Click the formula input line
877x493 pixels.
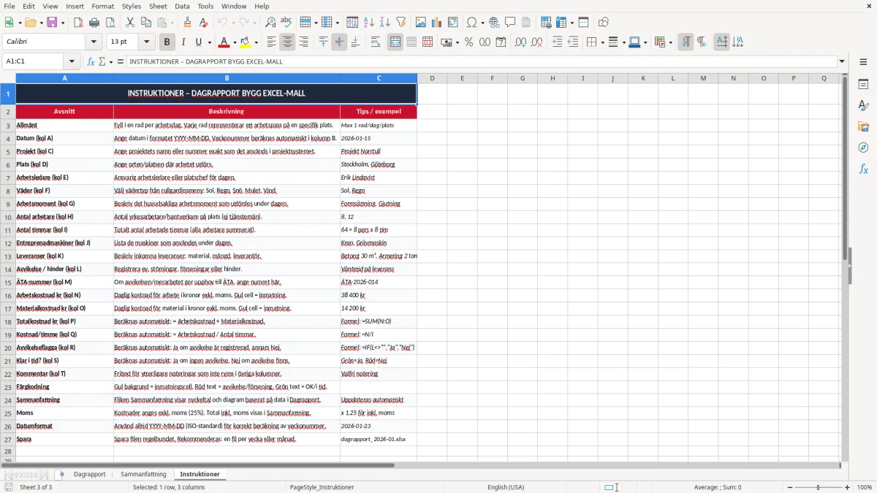(482, 61)
